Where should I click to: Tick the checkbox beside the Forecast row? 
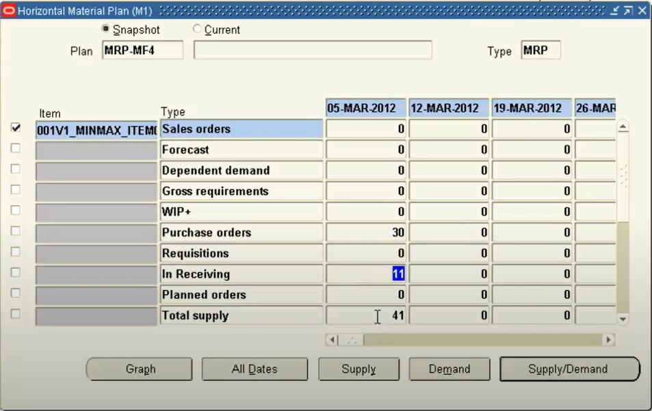pos(16,148)
